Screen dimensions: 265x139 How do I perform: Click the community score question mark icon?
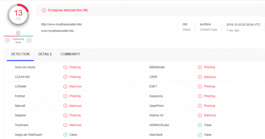point(18,33)
